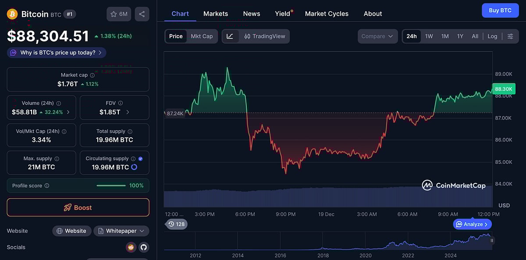
Task: Click the Buy BTC button
Action: [x=500, y=10]
